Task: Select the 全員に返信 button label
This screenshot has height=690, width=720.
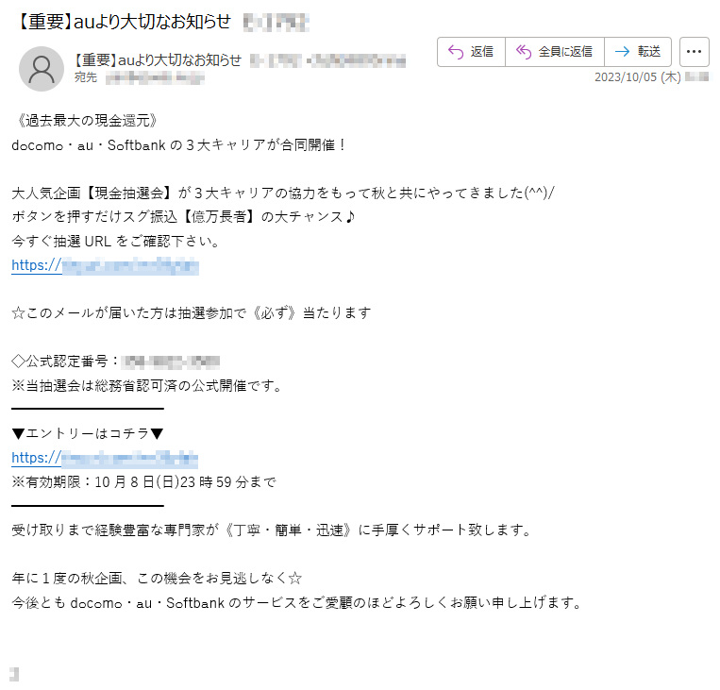Action: [565, 52]
